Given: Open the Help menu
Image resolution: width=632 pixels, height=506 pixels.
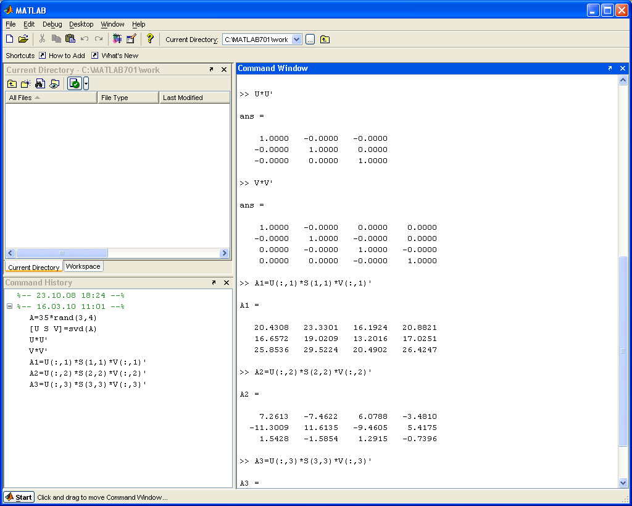Looking at the screenshot, I should 139,24.
